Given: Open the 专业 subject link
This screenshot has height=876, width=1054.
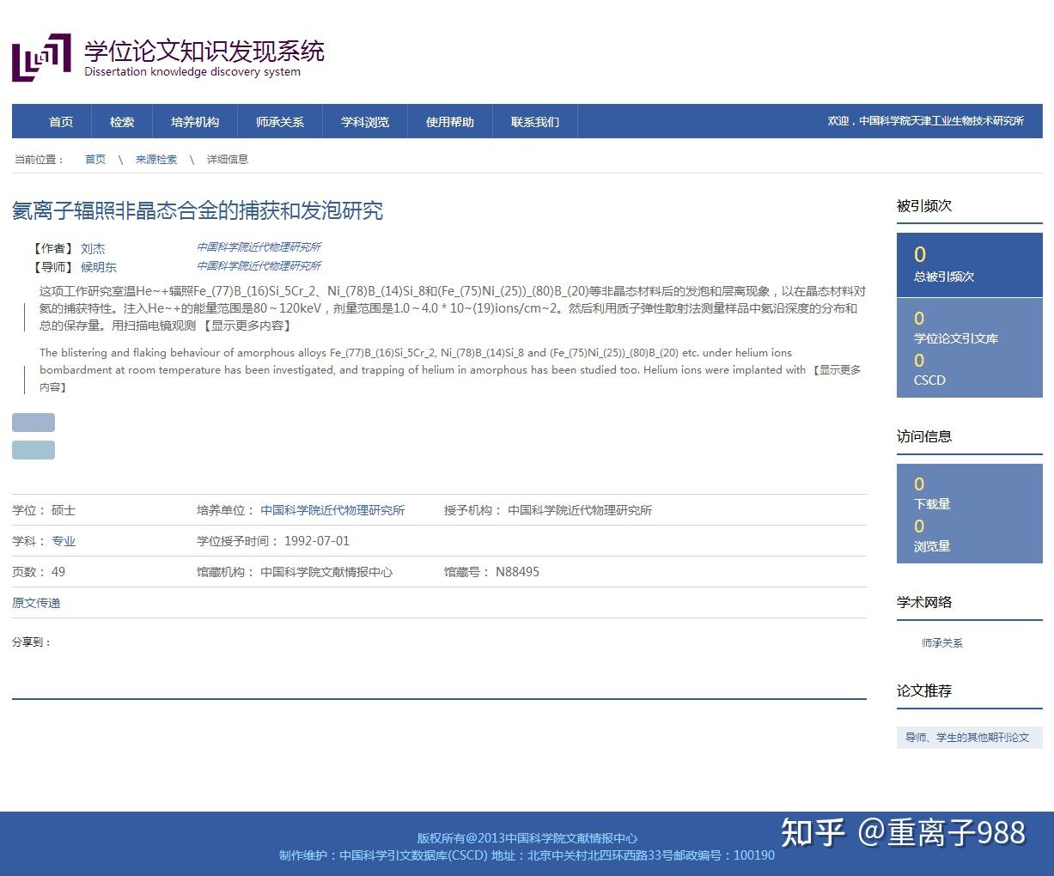Looking at the screenshot, I should (64, 540).
